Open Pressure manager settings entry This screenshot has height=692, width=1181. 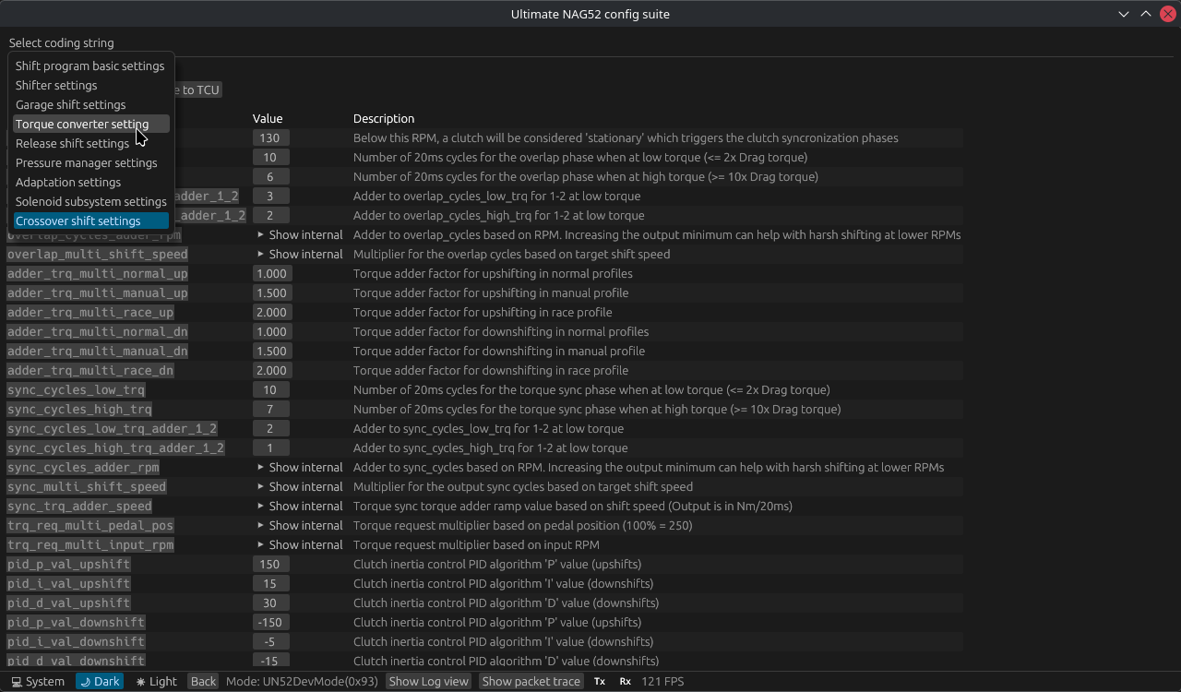pos(86,162)
